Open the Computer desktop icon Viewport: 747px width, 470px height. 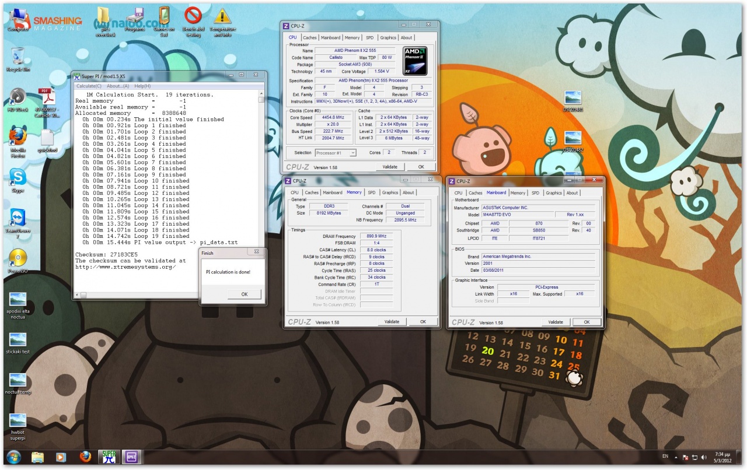pyautogui.click(x=19, y=20)
